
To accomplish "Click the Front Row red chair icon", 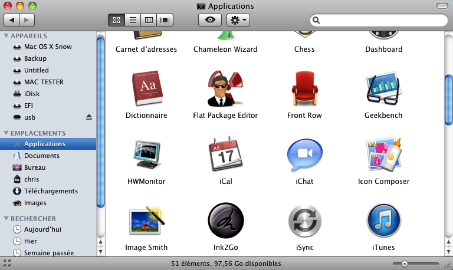I will click(304, 88).
